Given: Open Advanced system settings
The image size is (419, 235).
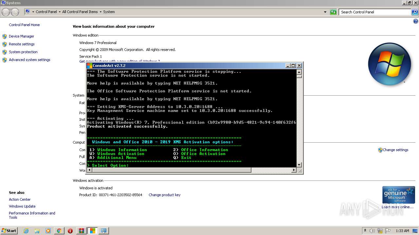Looking at the screenshot, I should click(29, 60).
